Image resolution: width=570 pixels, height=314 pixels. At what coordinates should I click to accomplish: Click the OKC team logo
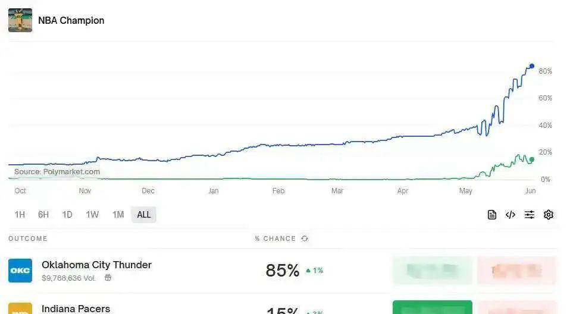coord(20,271)
